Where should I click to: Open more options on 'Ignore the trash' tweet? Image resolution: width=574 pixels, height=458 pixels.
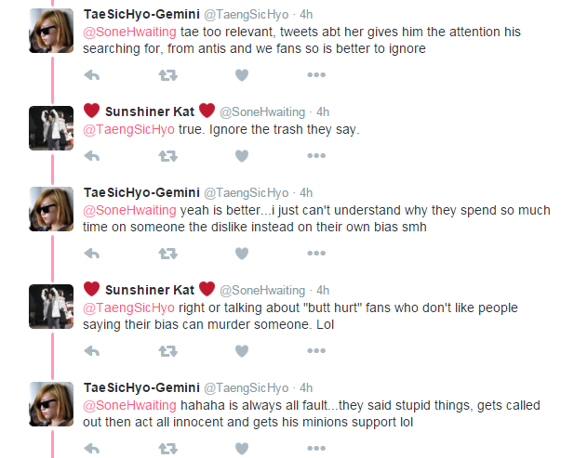click(316, 155)
